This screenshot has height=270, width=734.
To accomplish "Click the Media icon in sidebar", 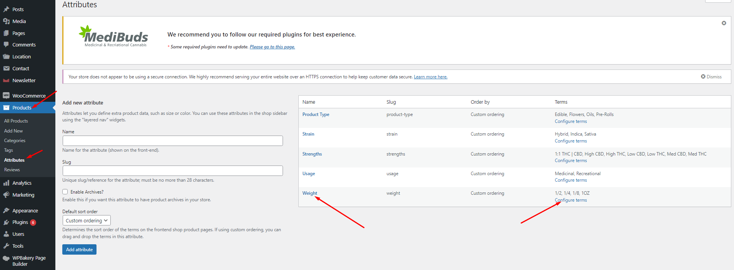I will pyautogui.click(x=6, y=21).
